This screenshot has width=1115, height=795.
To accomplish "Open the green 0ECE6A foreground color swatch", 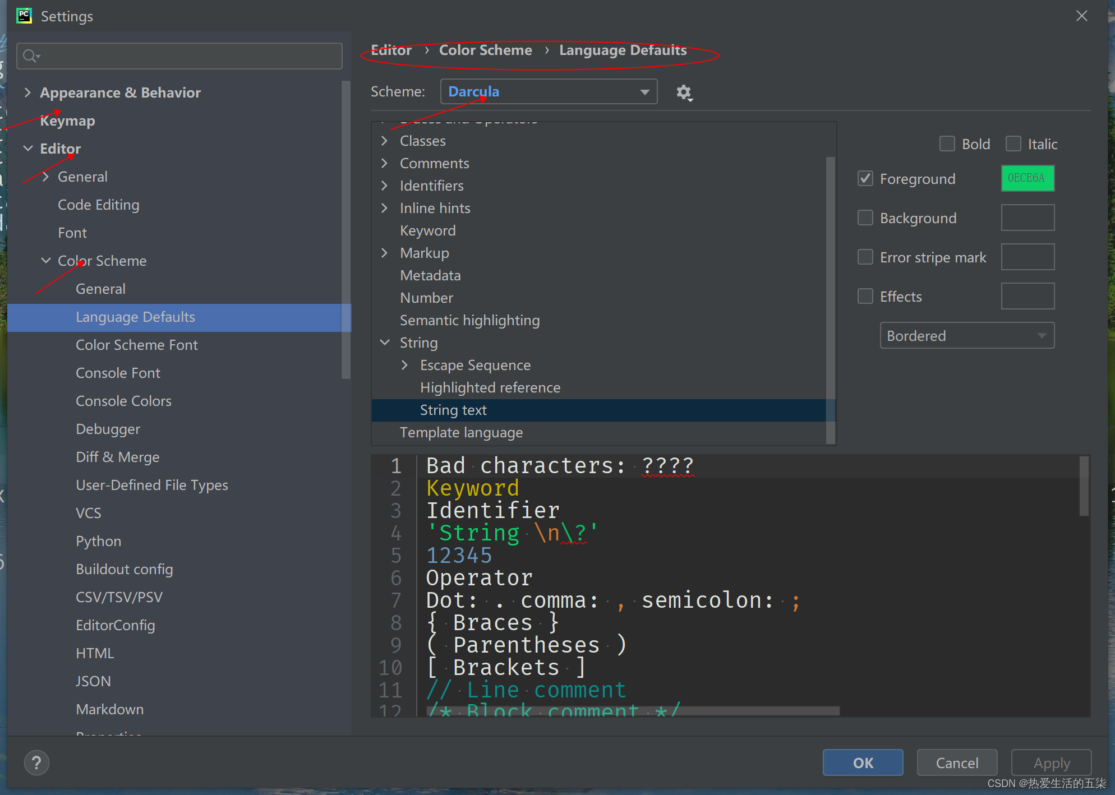I will click(x=1028, y=178).
